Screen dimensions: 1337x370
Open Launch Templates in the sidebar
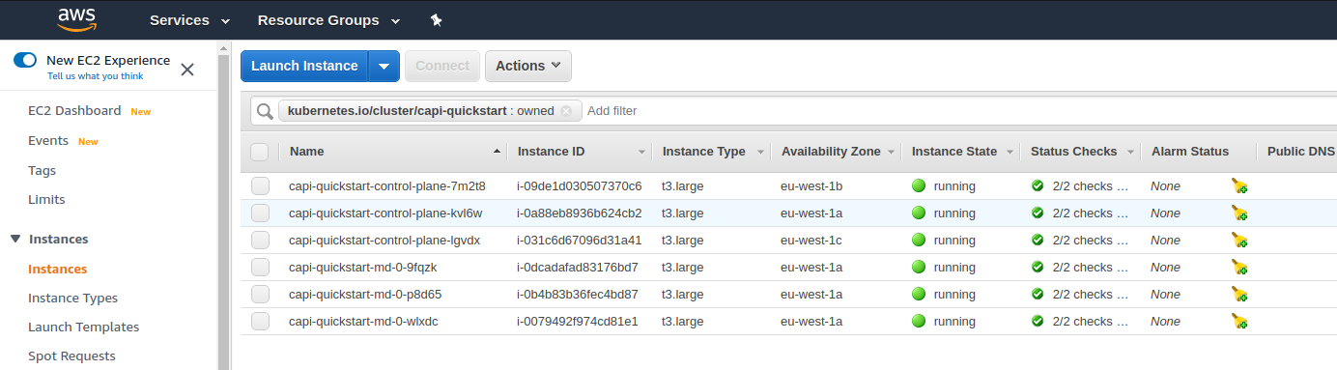click(84, 327)
